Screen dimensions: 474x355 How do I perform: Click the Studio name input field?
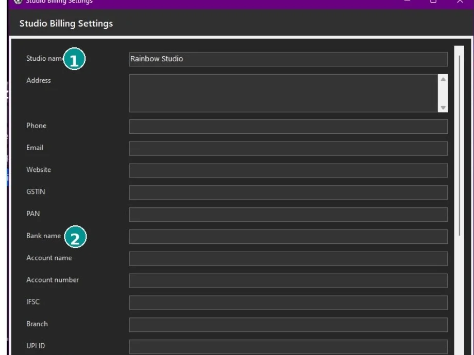(288, 59)
